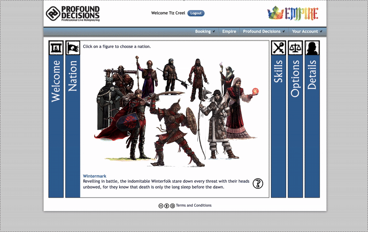Click the Creative Commons CC icon
Image resolution: width=368 pixels, height=232 pixels.
[x=161, y=206]
